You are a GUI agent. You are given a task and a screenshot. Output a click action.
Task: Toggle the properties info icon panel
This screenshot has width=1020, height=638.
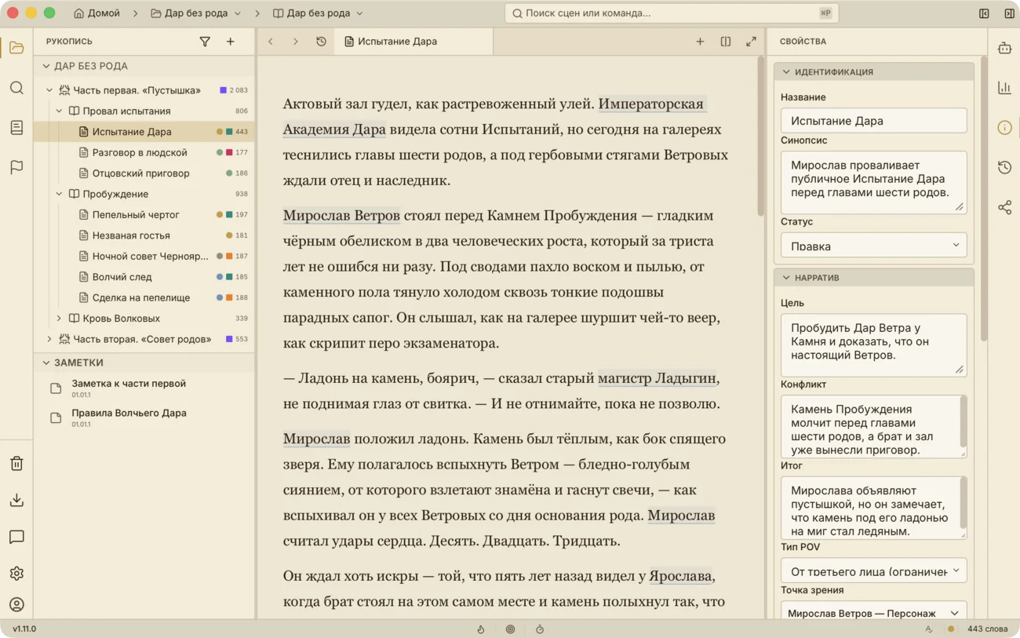coord(1004,128)
